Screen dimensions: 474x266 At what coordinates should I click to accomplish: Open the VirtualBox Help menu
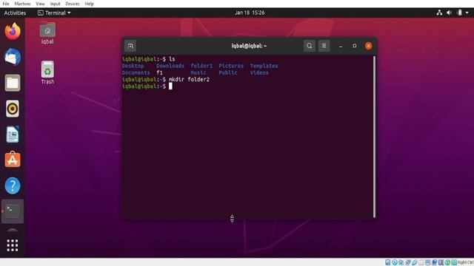click(x=89, y=4)
